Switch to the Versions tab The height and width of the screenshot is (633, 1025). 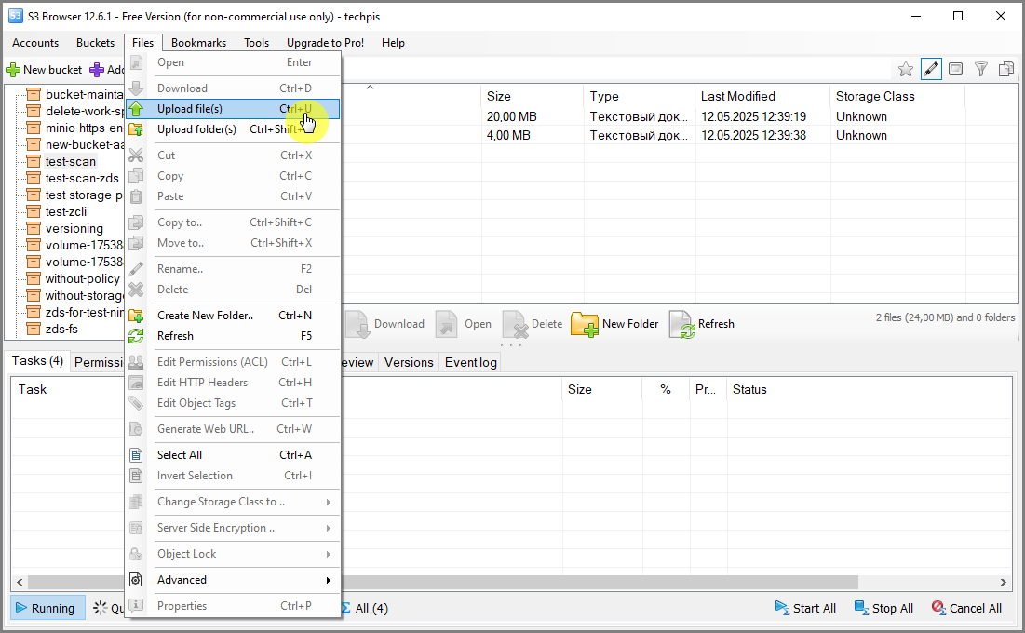point(409,362)
